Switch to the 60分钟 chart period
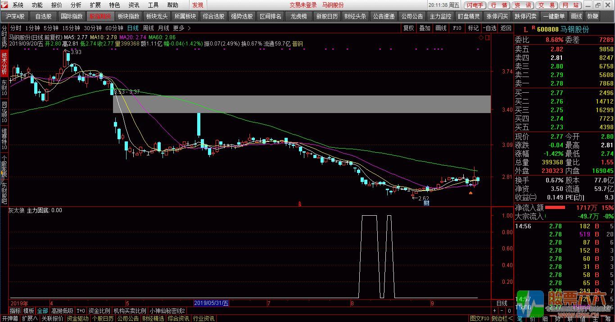This screenshot has width=615, height=322. pyautogui.click(x=114, y=28)
